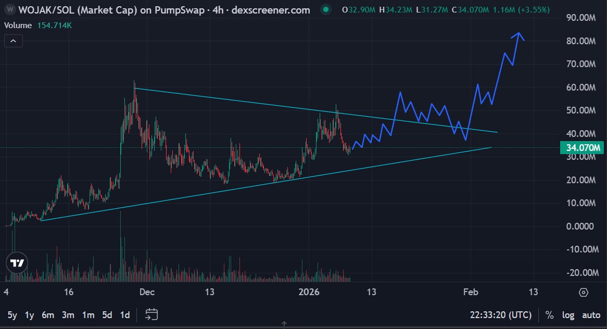Click the 60.00M price axis label
Screen dimensions: 607x329
[581, 87]
